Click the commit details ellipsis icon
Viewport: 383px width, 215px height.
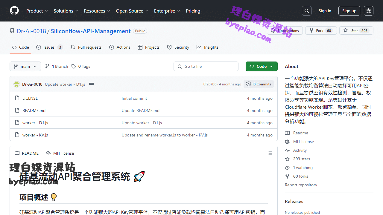click(92, 84)
